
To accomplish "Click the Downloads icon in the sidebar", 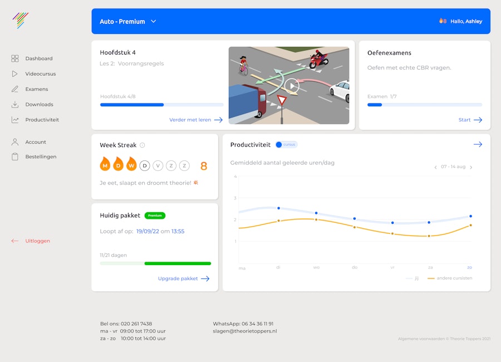I will click(14, 104).
